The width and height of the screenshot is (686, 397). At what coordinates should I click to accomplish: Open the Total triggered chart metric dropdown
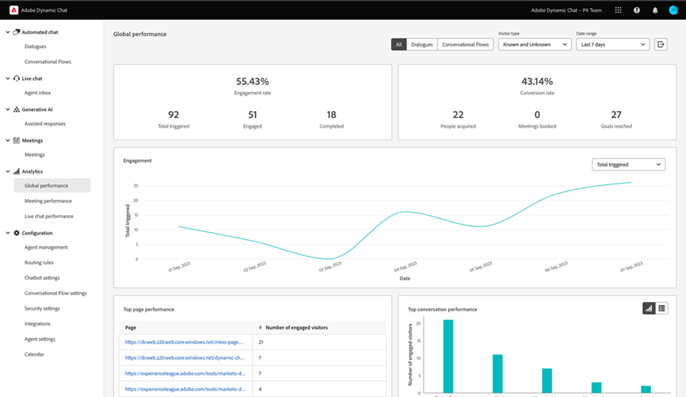coord(628,164)
